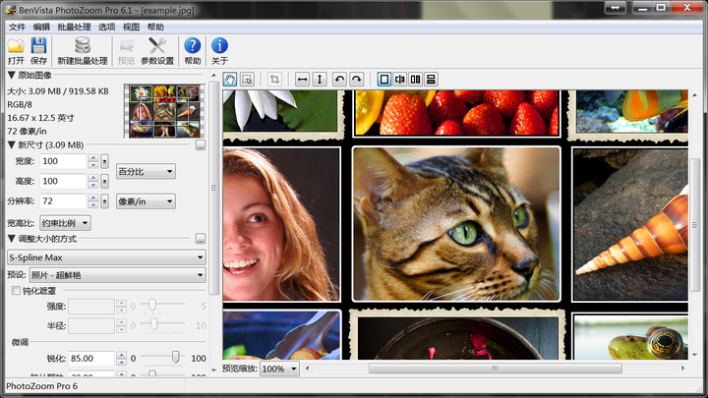708x398 pixels.
Task: Open the resize method options (...) button
Action: click(201, 239)
